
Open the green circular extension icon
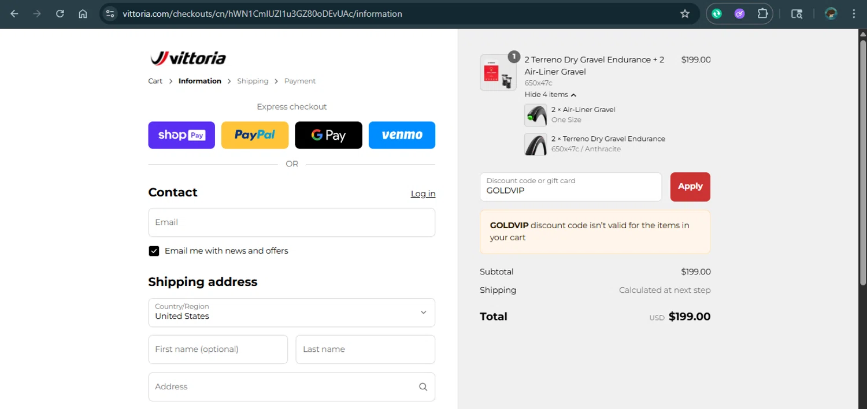click(717, 14)
